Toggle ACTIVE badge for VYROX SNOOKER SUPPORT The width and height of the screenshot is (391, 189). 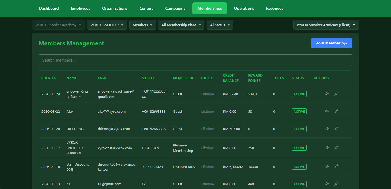299,148
